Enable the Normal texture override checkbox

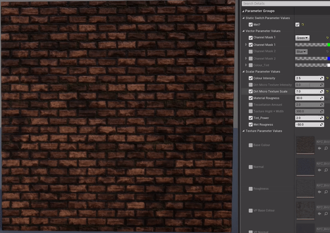click(250, 167)
